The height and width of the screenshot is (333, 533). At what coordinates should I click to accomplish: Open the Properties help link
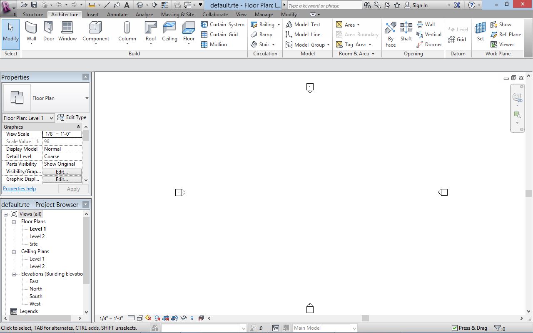coord(19,188)
